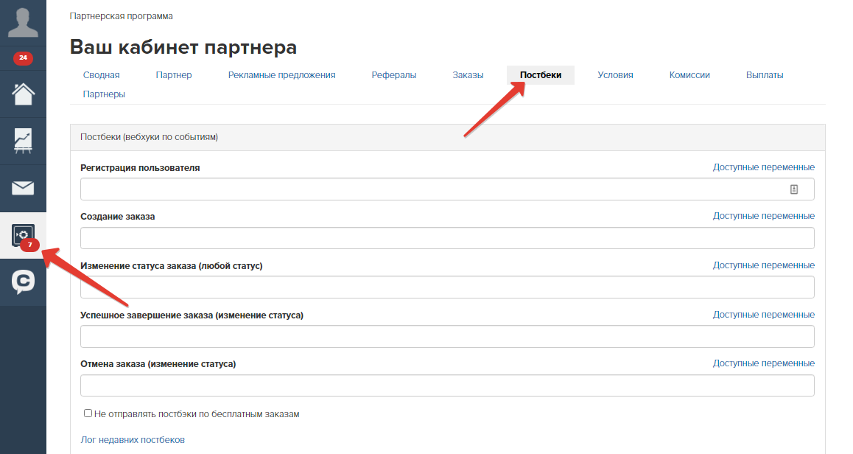The image size is (853, 454).
Task: Click the Ваш кабинет партнера heading
Action: pos(183,47)
